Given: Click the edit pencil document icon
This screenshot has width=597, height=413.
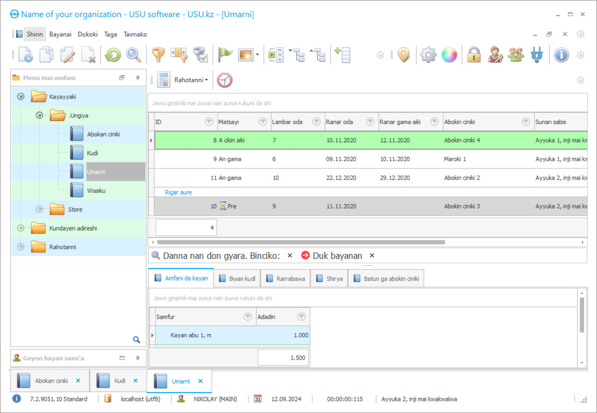Looking at the screenshot, I should (67, 55).
